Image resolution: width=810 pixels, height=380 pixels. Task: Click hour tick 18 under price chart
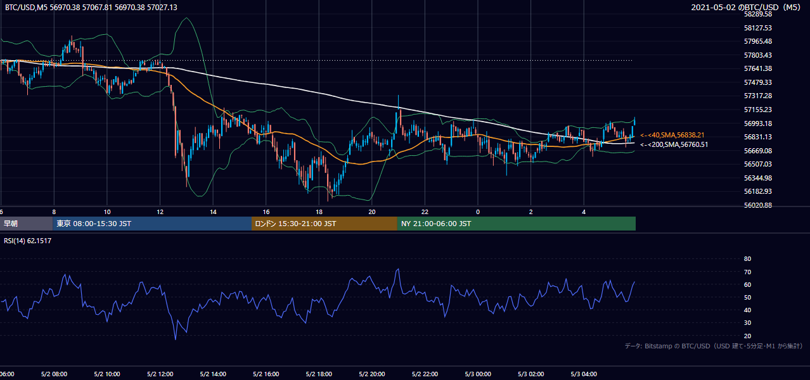319,212
